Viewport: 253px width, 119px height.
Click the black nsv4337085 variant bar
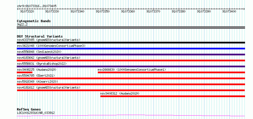click(x=131, y=43)
